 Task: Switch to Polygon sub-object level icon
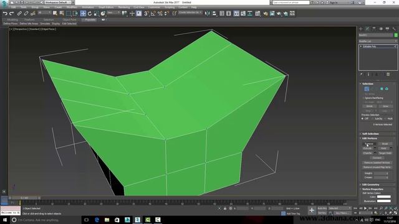(382, 88)
